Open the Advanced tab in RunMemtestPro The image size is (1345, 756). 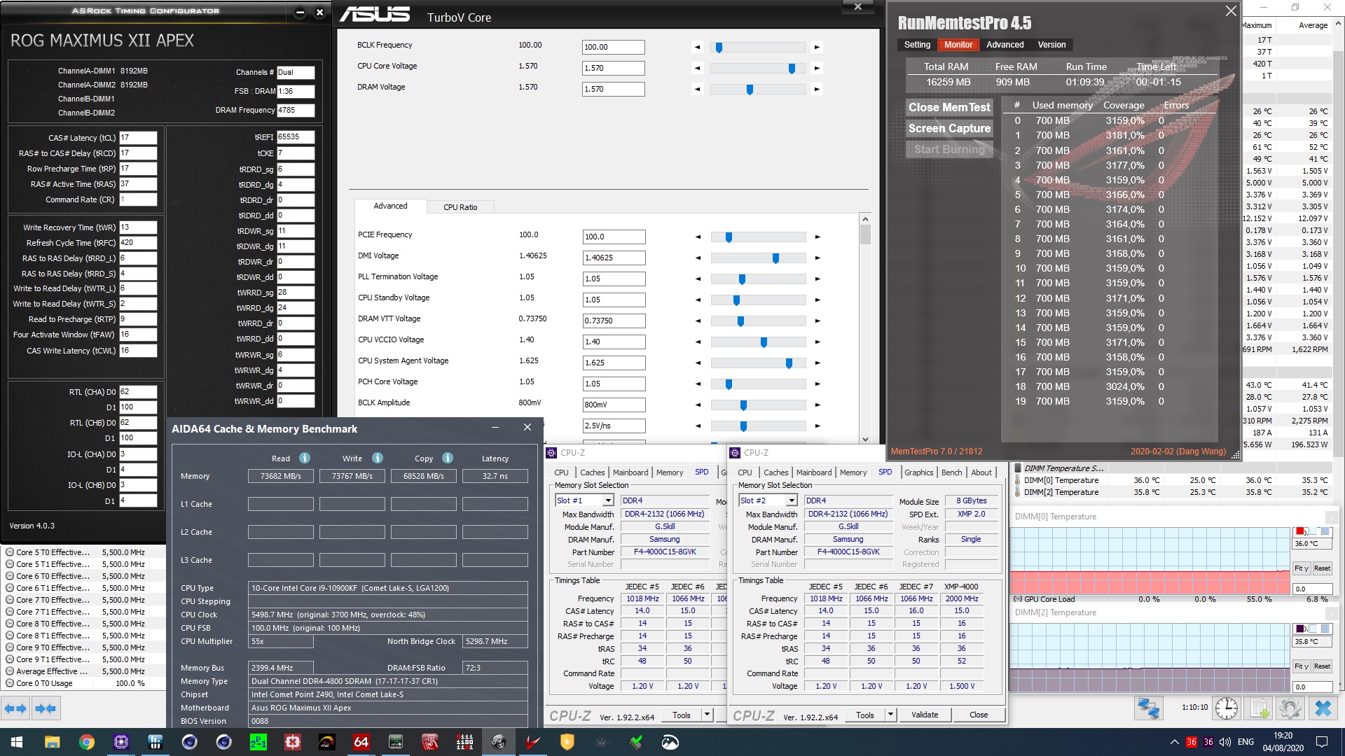pyautogui.click(x=1005, y=45)
